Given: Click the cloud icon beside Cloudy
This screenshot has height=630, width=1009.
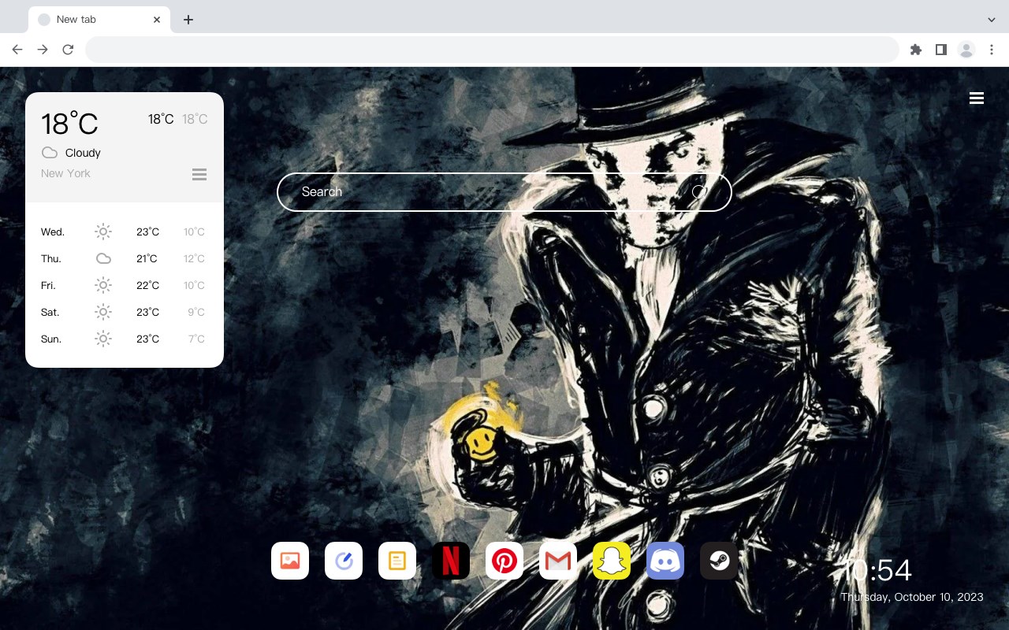Looking at the screenshot, I should click(x=49, y=153).
